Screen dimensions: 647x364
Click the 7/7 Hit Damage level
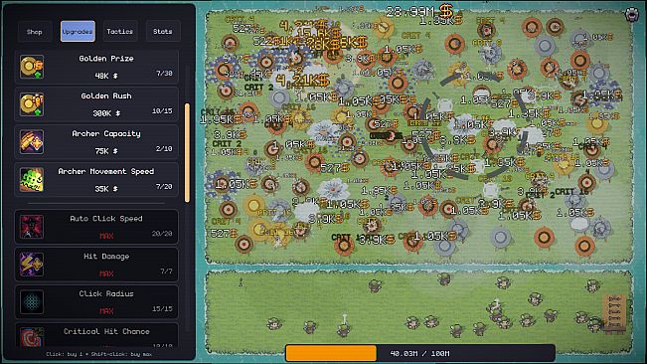pos(166,272)
